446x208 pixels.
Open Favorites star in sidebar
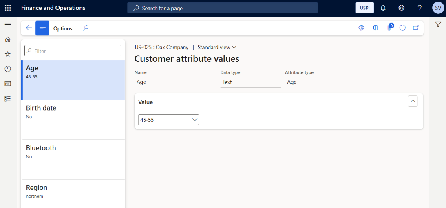(8, 54)
